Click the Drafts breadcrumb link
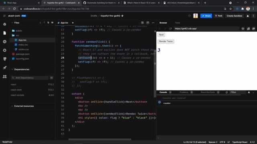257x144 pixels. (x=94, y=16)
